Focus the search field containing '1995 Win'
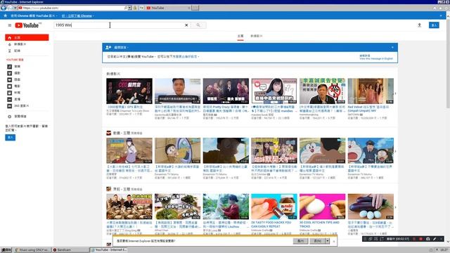Viewport: 450px width, 253px height. click(x=119, y=25)
